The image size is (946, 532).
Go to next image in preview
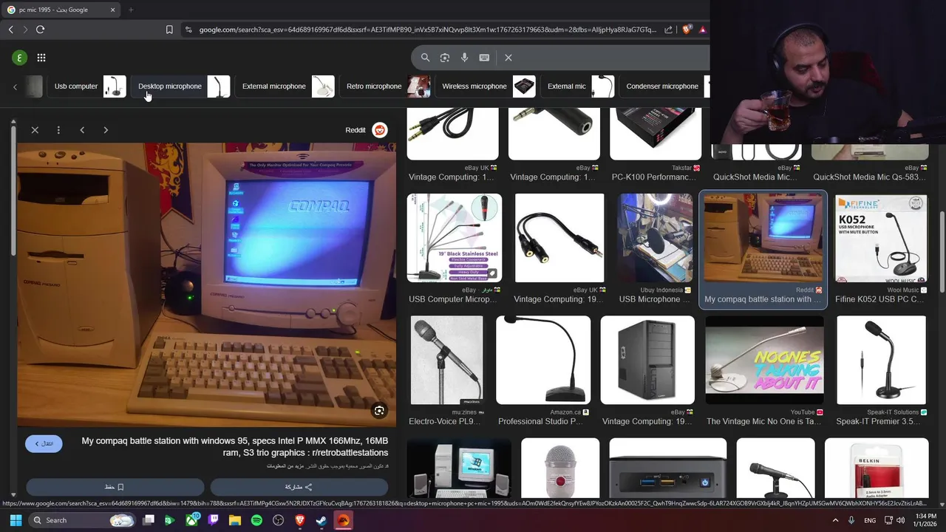click(106, 130)
